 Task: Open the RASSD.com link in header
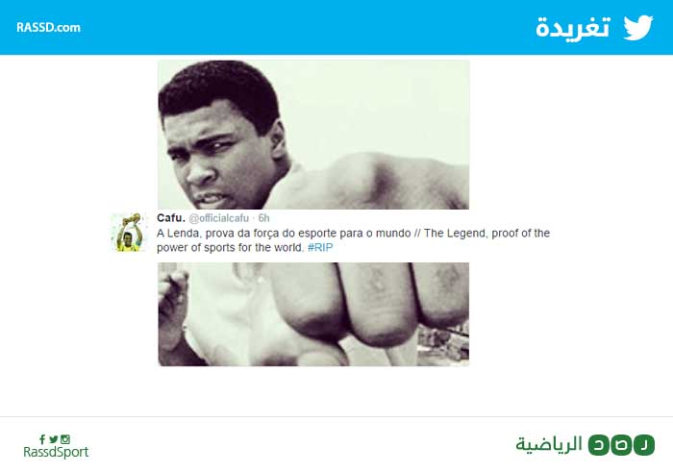click(48, 28)
